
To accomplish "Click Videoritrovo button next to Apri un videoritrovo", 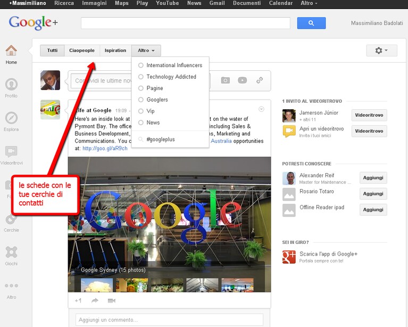I will click(x=369, y=131).
